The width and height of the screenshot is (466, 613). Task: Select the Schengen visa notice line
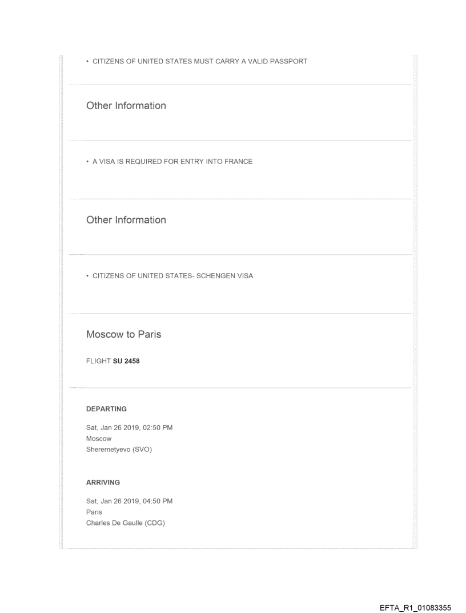tap(172, 276)
